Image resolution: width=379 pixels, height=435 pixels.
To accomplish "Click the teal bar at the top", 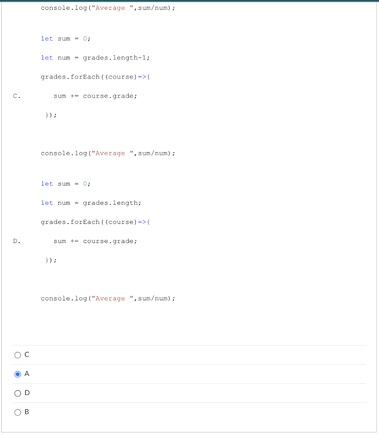I will coord(189,1).
